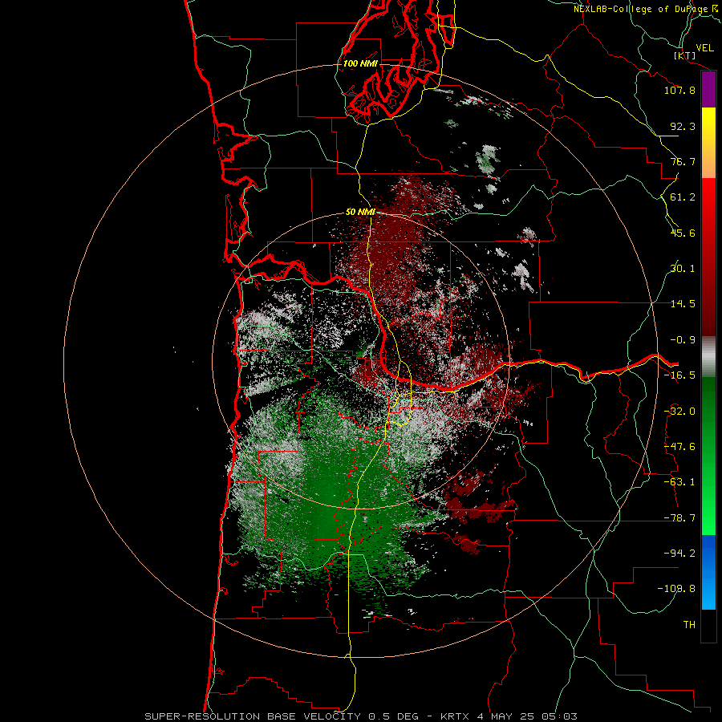This screenshot has height=722, width=722.
Task: Select the black TH segment of scale
Action: (x=708, y=626)
